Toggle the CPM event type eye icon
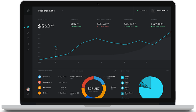The height and width of the screenshot is (112, 196). point(122,77)
